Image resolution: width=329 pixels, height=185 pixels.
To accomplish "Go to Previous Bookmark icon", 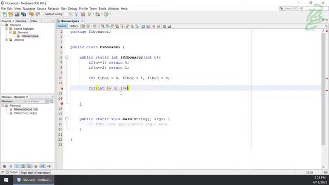I will point(127,26).
